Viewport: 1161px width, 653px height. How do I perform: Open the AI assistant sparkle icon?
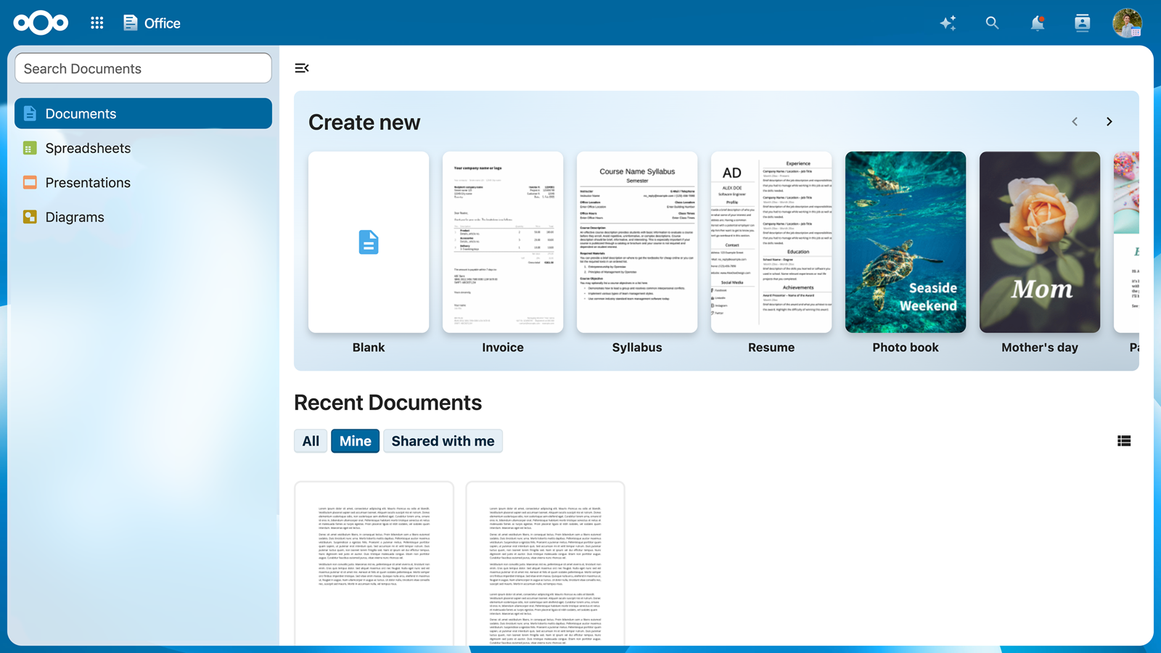948,23
